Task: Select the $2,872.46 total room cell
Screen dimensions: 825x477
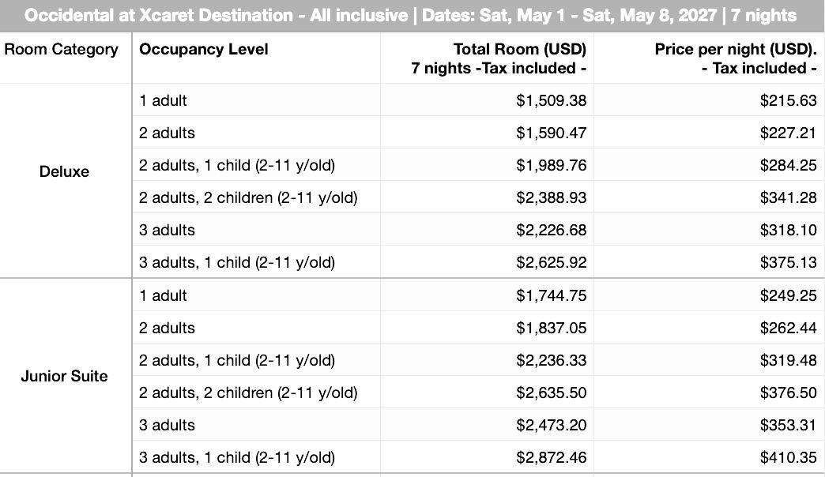Action: [488, 457]
